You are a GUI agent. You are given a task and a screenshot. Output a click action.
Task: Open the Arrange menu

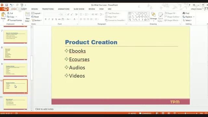point(153,17)
